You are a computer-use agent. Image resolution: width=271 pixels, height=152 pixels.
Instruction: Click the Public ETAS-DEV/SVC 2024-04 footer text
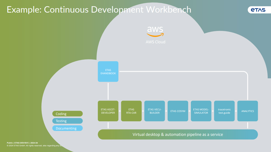[22, 143]
